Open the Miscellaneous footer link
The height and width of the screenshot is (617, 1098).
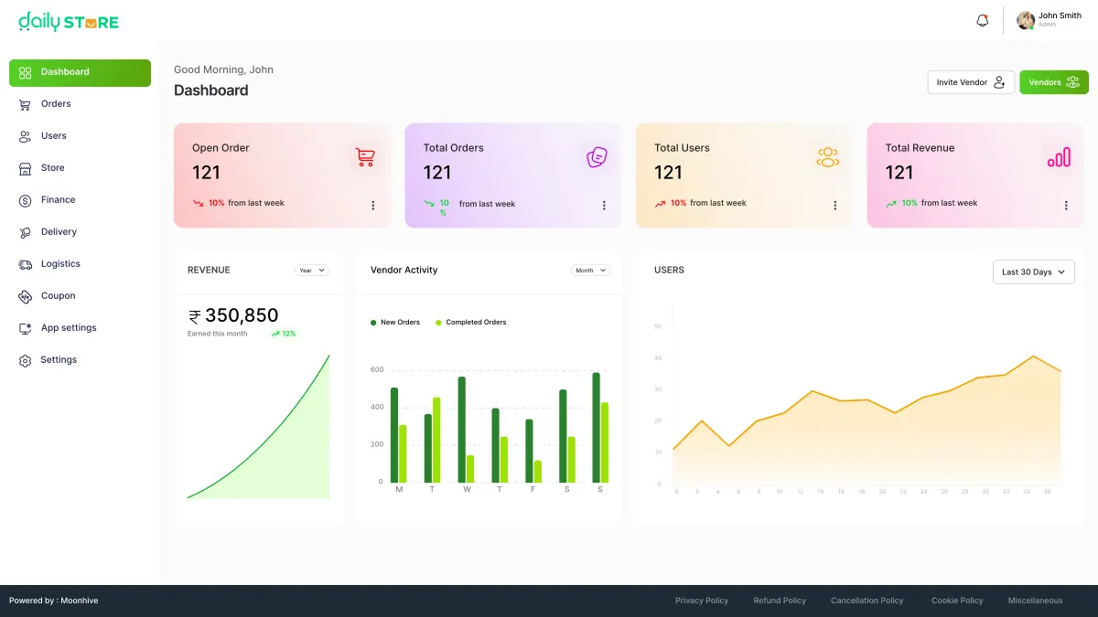click(1036, 601)
